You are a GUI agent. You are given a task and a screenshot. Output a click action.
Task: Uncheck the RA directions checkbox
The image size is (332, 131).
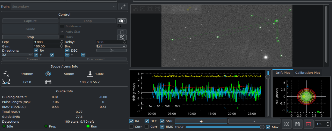pos(36,51)
